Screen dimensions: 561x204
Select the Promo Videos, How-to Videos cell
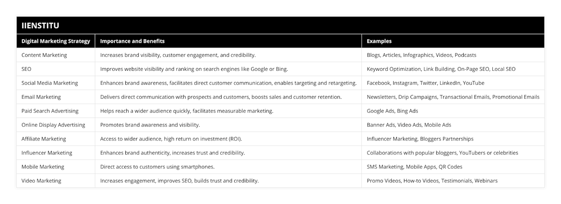coord(432,181)
